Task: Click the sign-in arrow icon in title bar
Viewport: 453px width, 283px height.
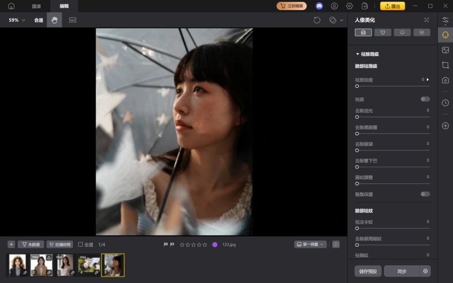Action: pyautogui.click(x=364, y=6)
